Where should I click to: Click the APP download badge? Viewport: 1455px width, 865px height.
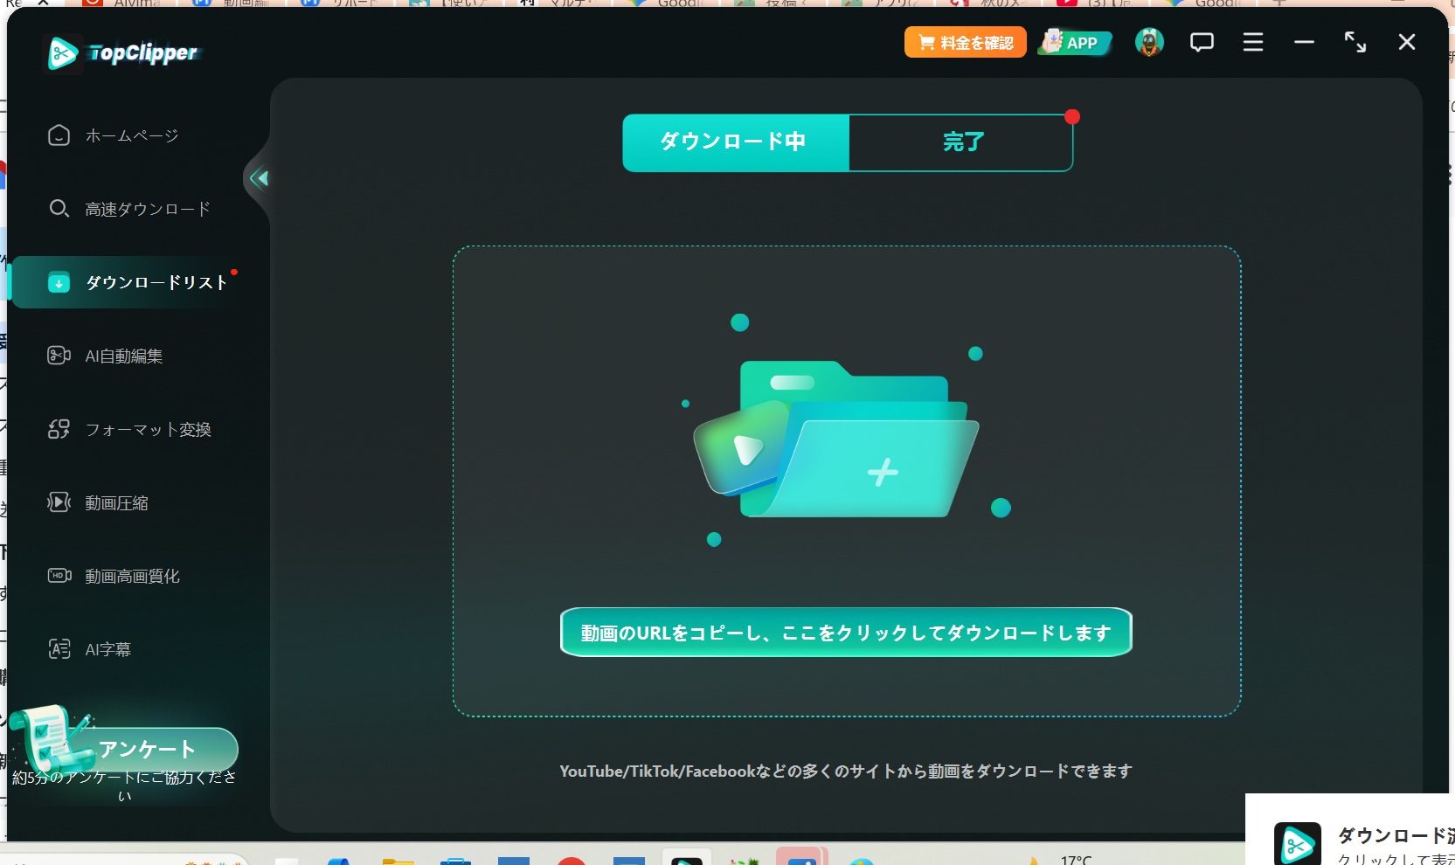tap(1075, 42)
